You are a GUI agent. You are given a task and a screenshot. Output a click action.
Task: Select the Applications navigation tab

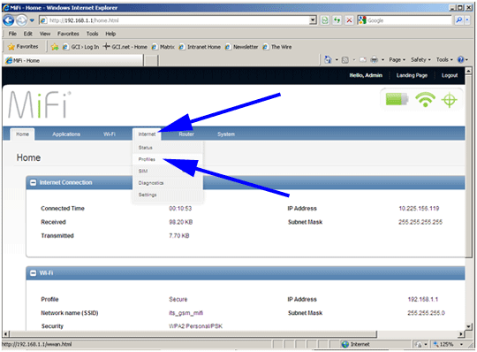(x=66, y=134)
